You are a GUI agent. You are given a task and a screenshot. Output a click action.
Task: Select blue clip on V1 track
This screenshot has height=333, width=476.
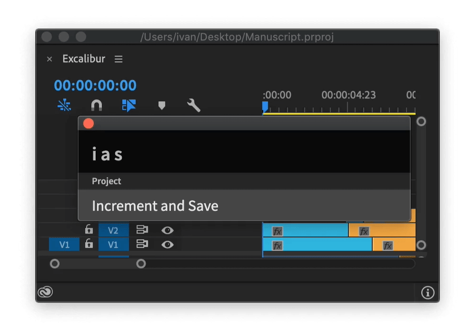(x=317, y=245)
